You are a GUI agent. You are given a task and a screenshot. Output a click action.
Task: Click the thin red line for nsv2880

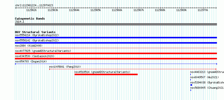click(116, 48)
